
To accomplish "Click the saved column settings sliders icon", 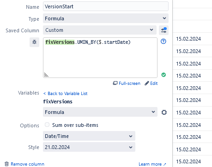I will pyautogui.click(x=164, y=30).
